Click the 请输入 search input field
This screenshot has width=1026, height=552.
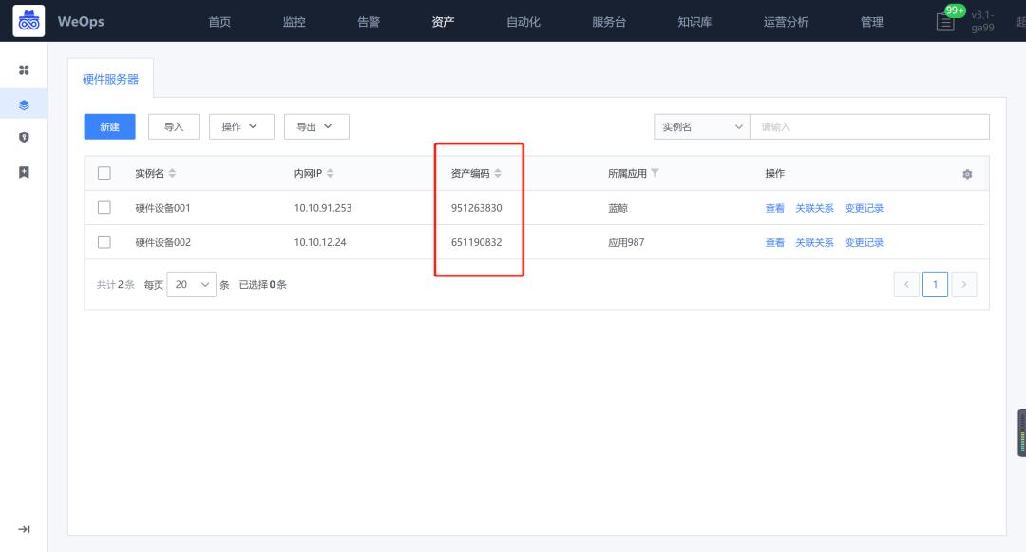click(x=868, y=126)
